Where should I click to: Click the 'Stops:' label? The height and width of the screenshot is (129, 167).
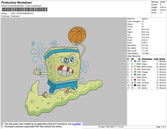tap(130, 24)
